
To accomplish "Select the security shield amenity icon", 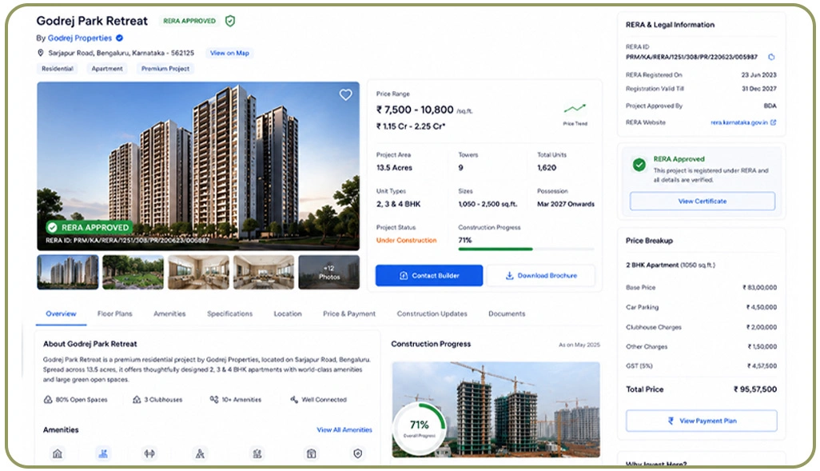I will click(x=358, y=453).
